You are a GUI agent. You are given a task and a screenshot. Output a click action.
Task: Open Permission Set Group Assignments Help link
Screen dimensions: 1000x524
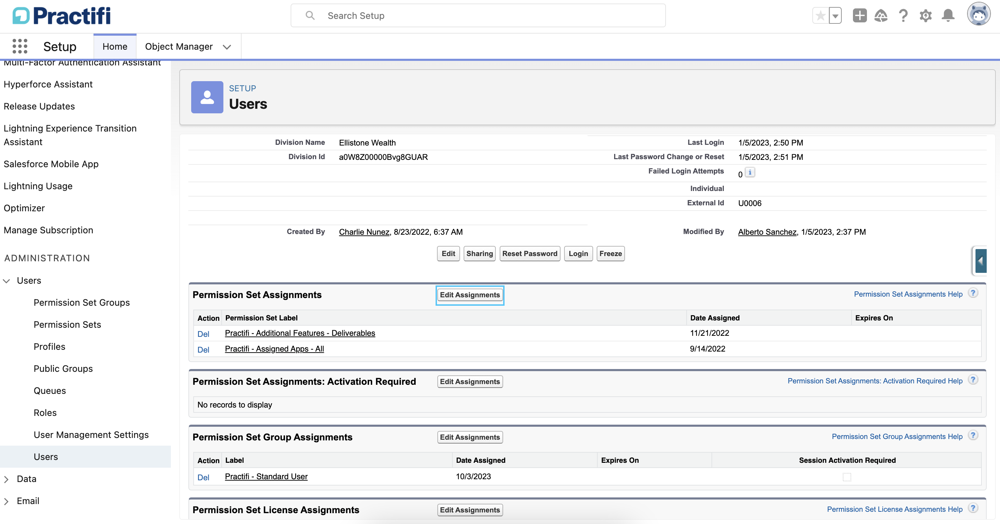897,437
